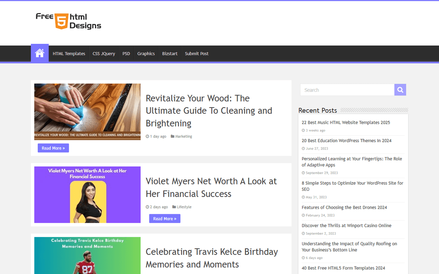
Task: Open Celebrating Travis Kelce Birthday article title
Action: pos(212,258)
